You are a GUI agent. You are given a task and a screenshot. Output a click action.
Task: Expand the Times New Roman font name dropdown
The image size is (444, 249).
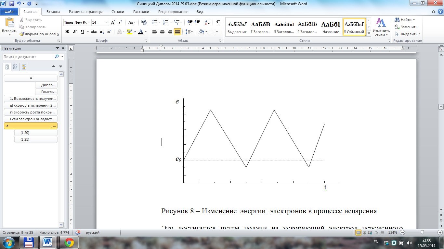[89, 22]
